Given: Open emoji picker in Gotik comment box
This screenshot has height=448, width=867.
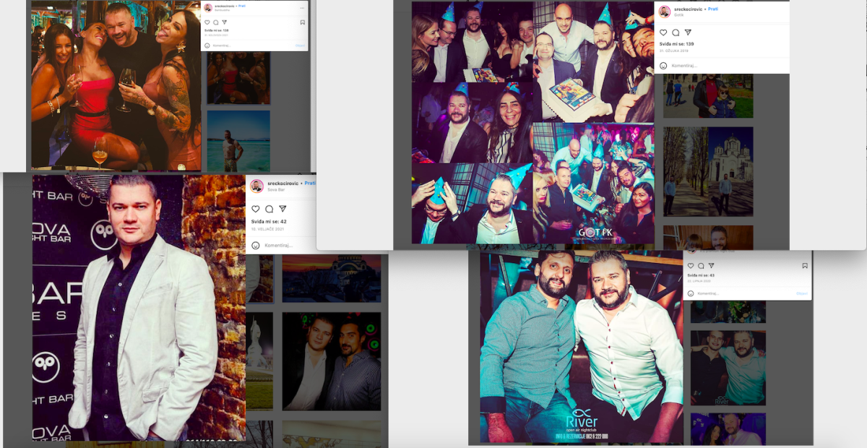Looking at the screenshot, I should (663, 66).
